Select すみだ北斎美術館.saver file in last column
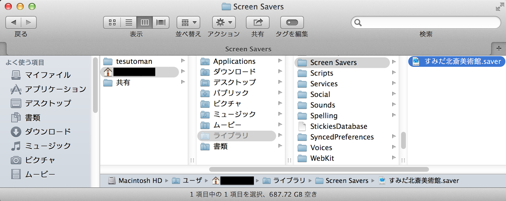Viewport: 506px width, 201px height. click(x=457, y=61)
